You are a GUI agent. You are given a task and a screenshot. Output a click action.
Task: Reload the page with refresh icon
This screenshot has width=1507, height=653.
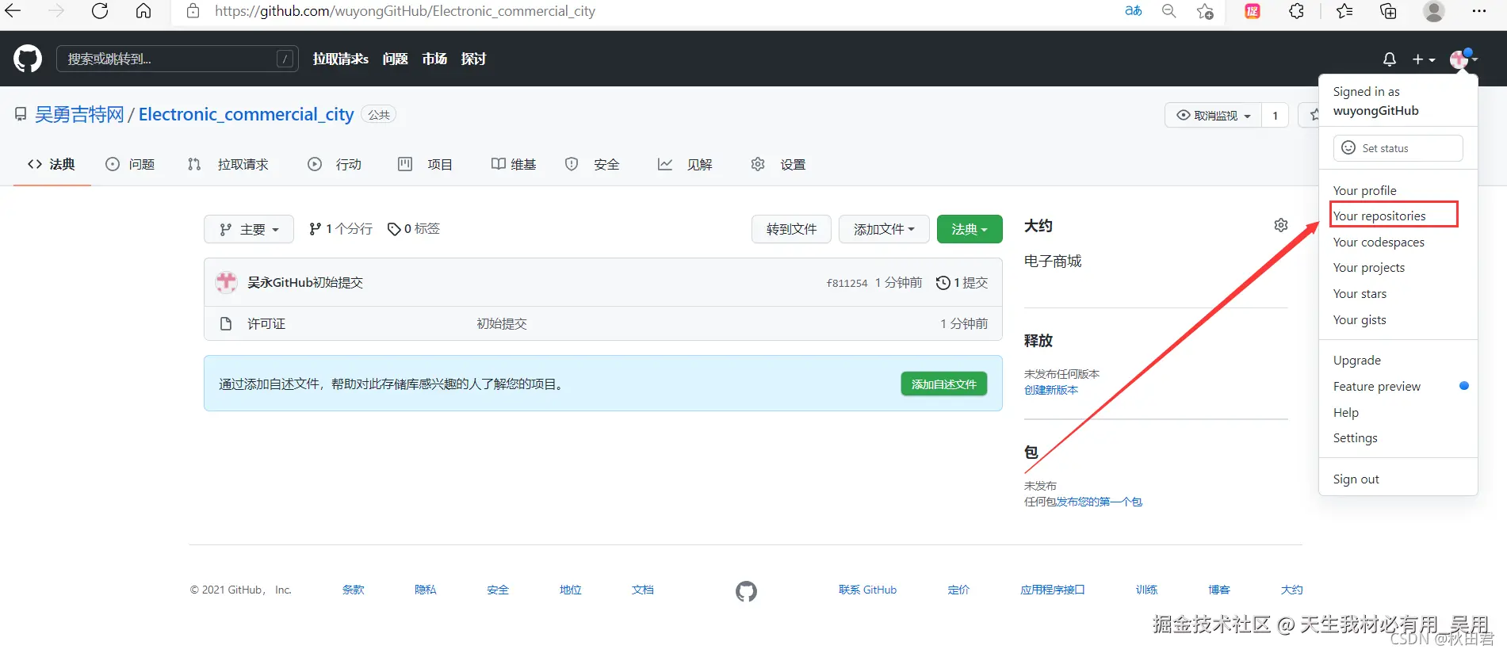[x=100, y=11]
